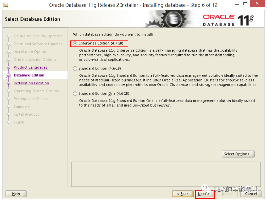Open Help for this step
The height and width of the screenshot is (201, 267).
coord(16,194)
